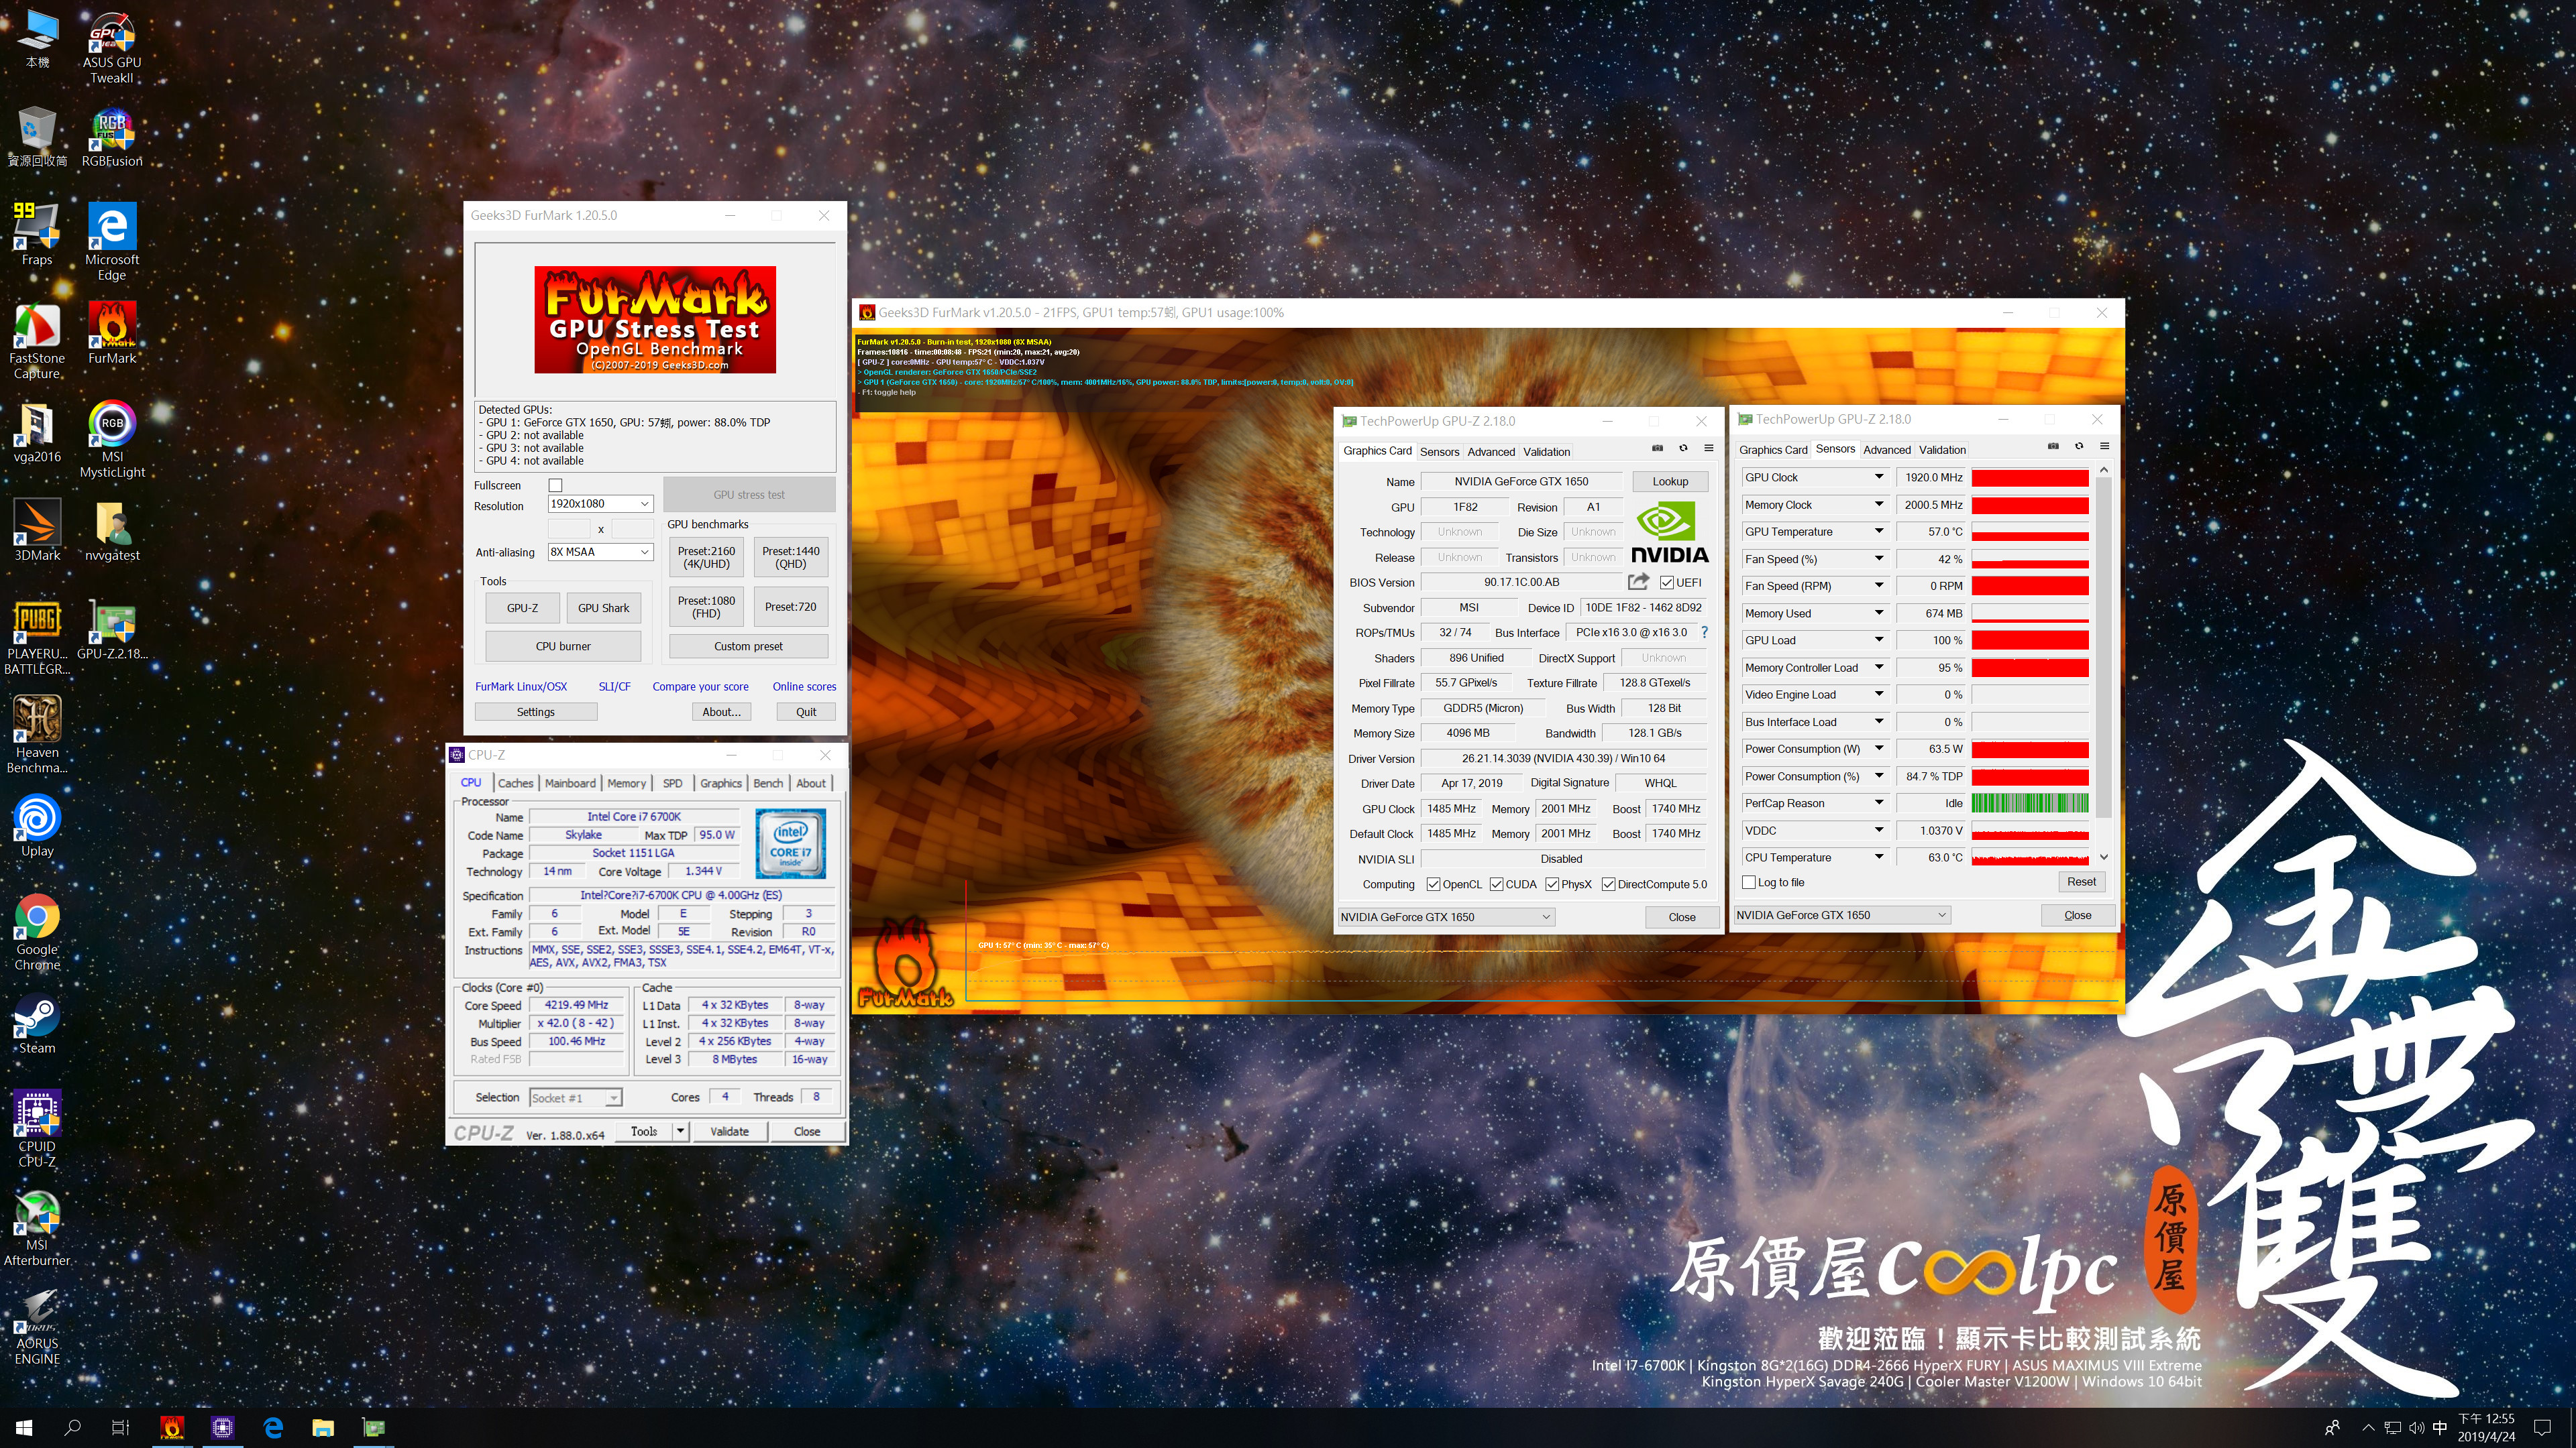Click Bus Interface question mark in GPU-Z
The height and width of the screenshot is (1448, 2576).
[1704, 633]
